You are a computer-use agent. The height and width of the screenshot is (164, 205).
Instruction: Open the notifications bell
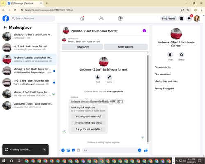(x=189, y=18)
